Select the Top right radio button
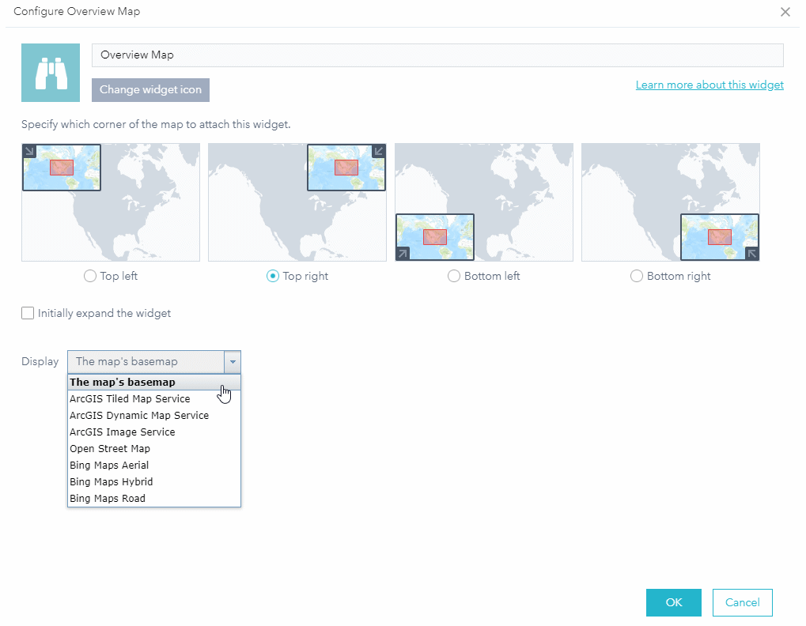Screen dimensions: 806x626 [x=272, y=276]
